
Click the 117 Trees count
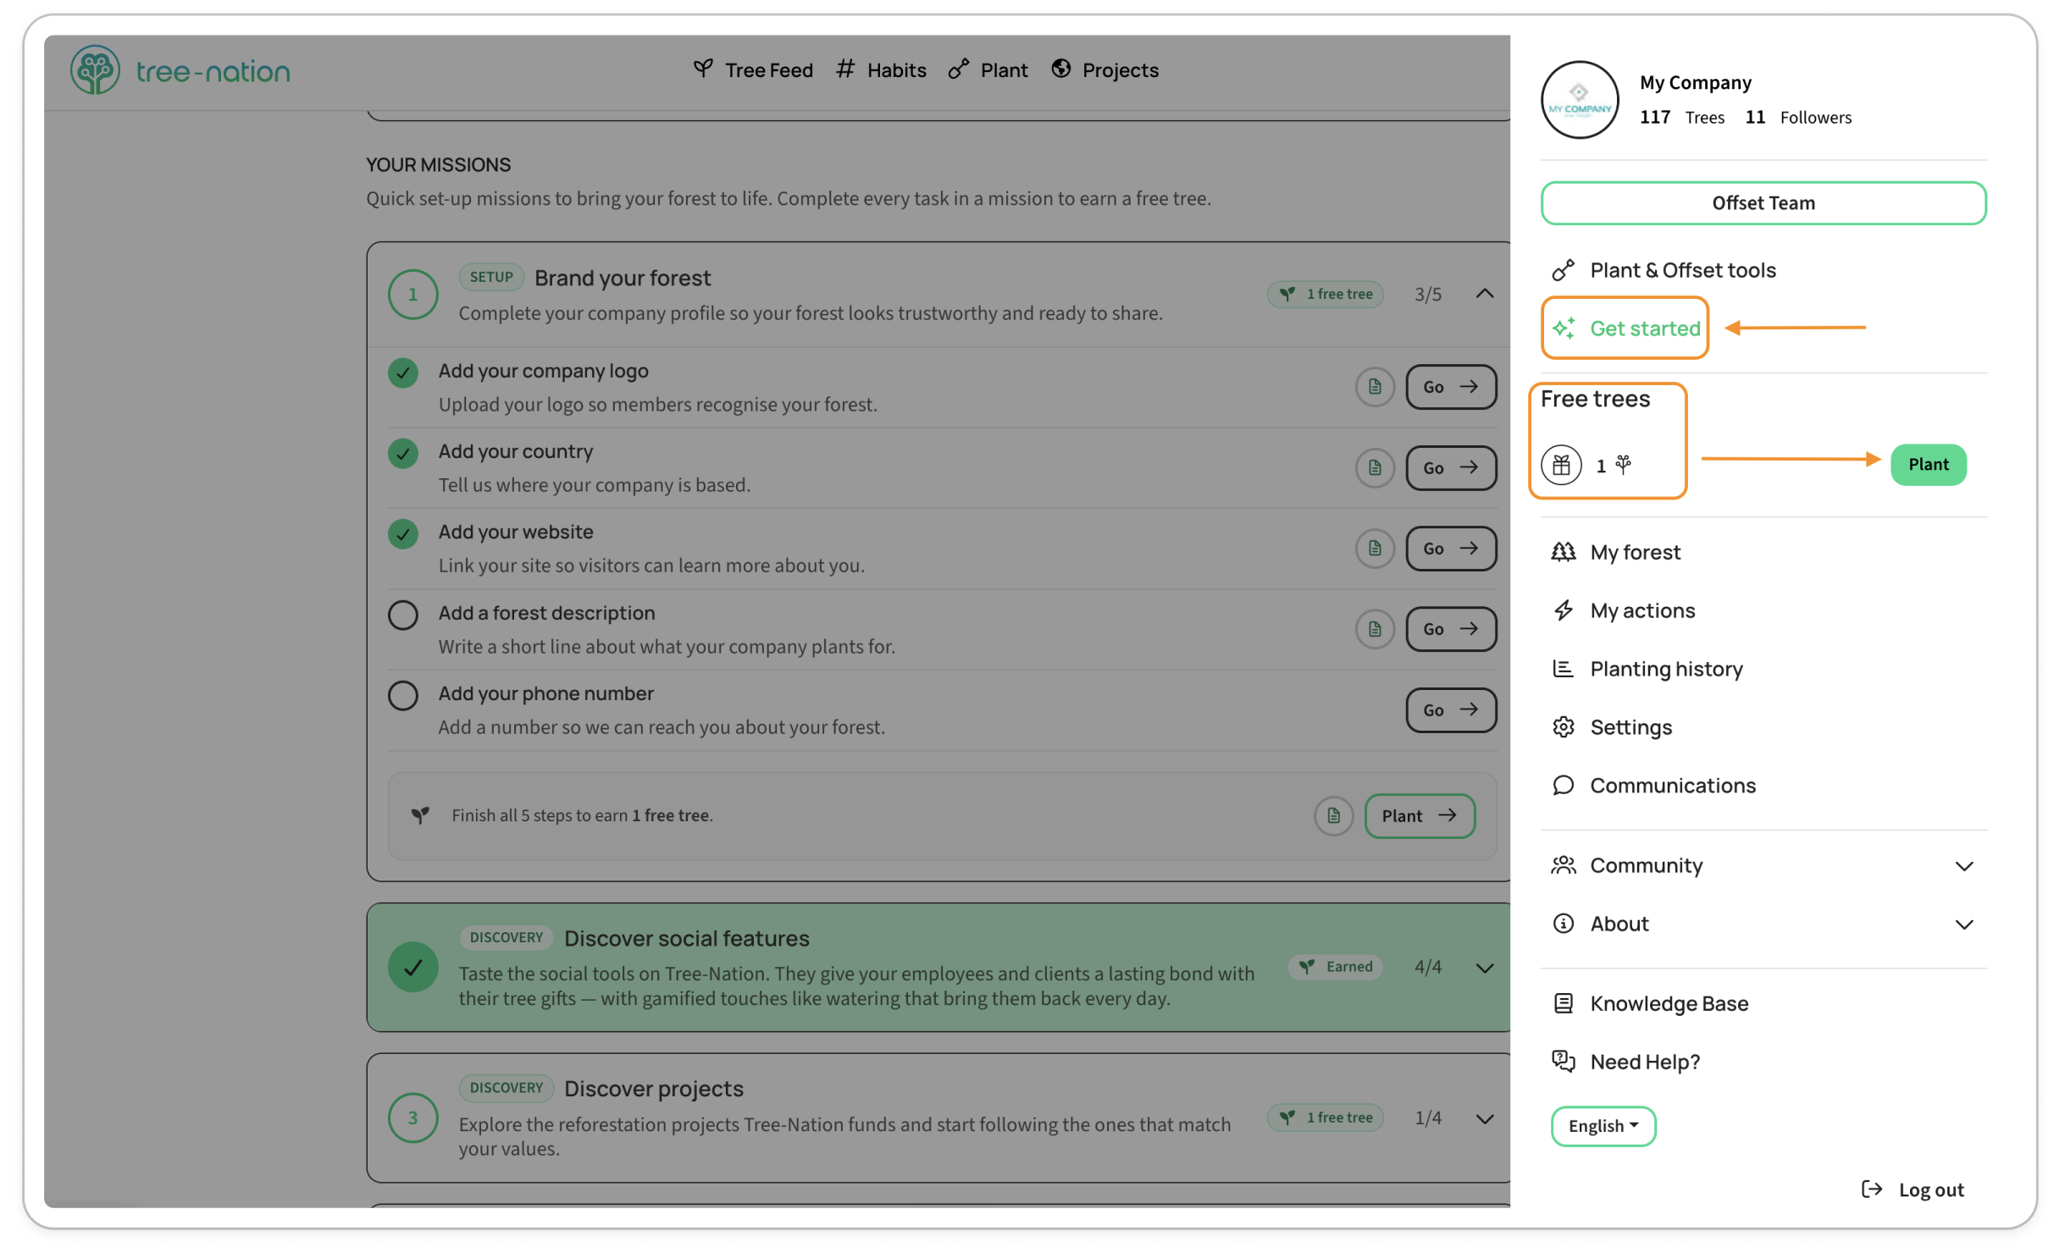[x=1681, y=117]
